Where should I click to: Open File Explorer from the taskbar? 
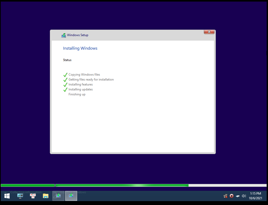pyautogui.click(x=46, y=196)
